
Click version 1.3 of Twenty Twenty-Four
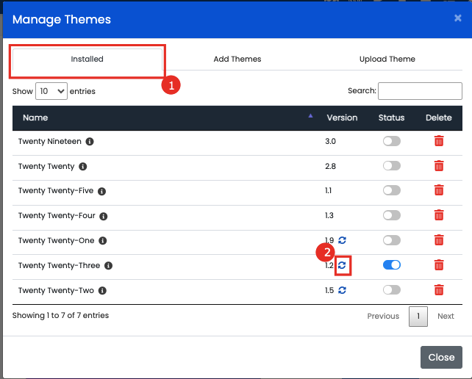pyautogui.click(x=329, y=216)
